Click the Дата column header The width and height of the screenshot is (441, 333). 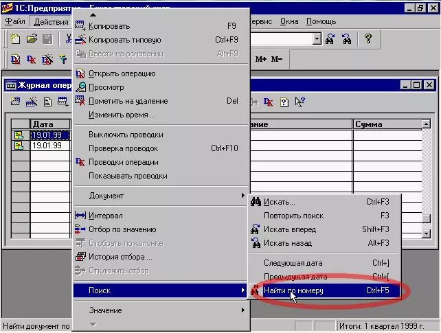(x=50, y=124)
